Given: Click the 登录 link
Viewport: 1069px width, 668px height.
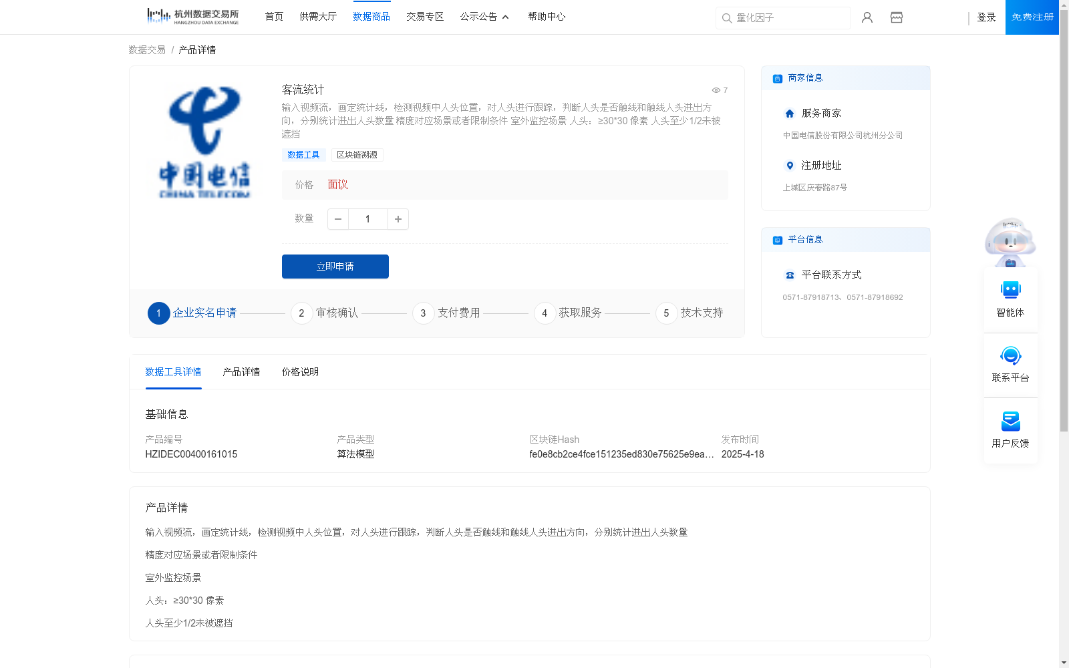Looking at the screenshot, I should [x=986, y=17].
